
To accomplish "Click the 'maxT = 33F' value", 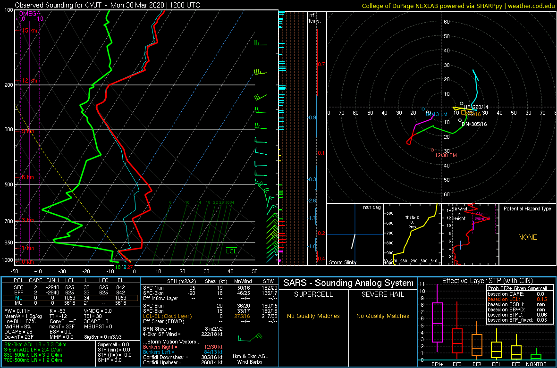I will tap(62, 326).
